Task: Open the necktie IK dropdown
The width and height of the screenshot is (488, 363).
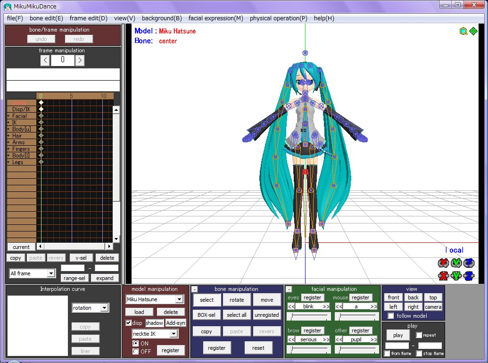Action: click(174, 334)
